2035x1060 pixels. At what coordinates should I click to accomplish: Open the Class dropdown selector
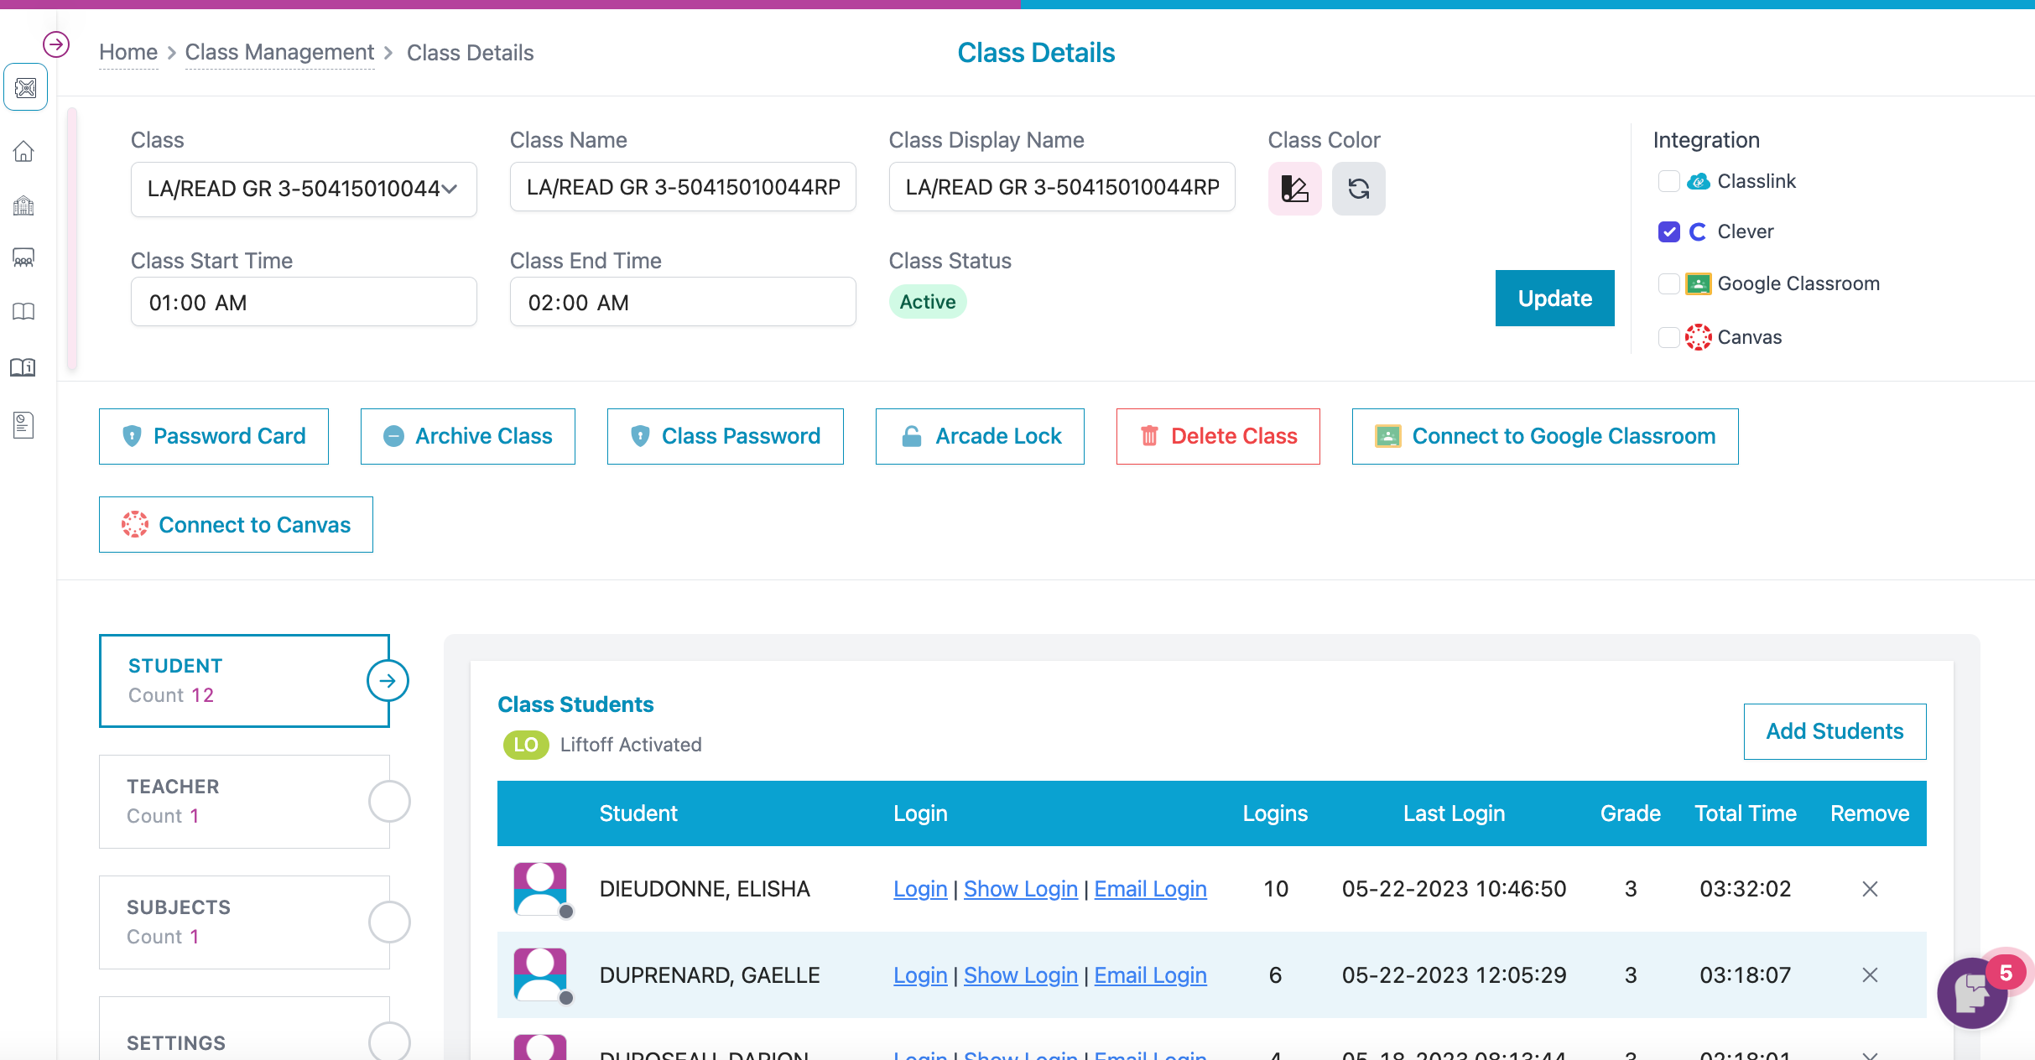(x=304, y=189)
